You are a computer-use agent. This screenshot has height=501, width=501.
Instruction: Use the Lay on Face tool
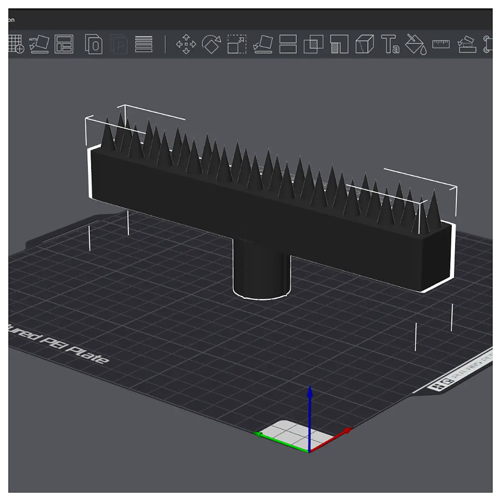click(x=263, y=44)
